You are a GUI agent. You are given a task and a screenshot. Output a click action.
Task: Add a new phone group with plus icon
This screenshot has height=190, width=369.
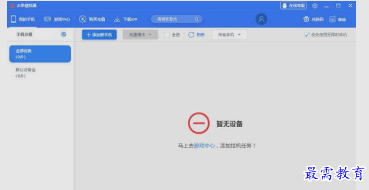63,34
